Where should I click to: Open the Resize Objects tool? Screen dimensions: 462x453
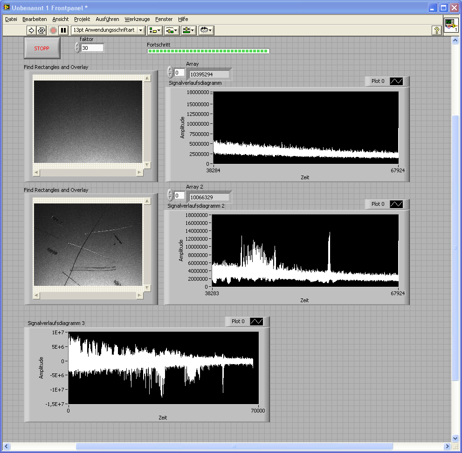188,30
